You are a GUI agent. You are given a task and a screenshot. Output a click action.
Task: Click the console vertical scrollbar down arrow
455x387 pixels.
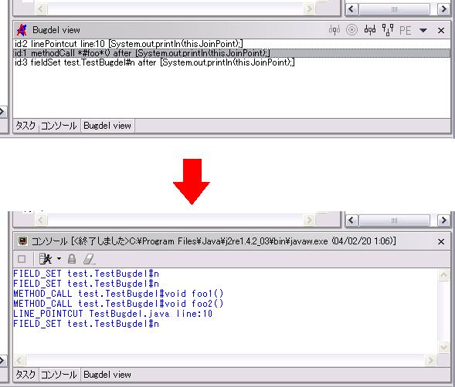point(443,347)
